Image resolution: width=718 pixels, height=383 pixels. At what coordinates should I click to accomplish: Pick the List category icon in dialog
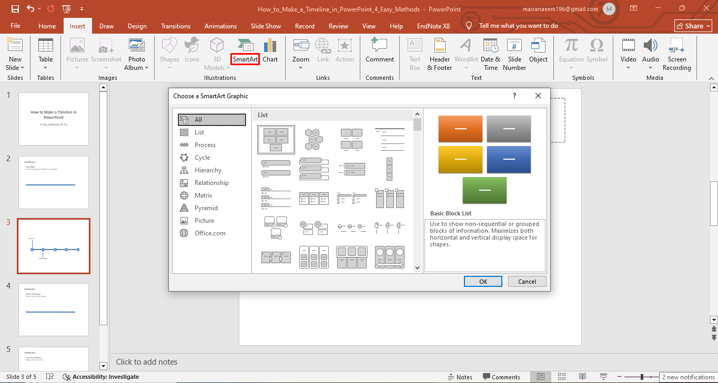tap(184, 132)
